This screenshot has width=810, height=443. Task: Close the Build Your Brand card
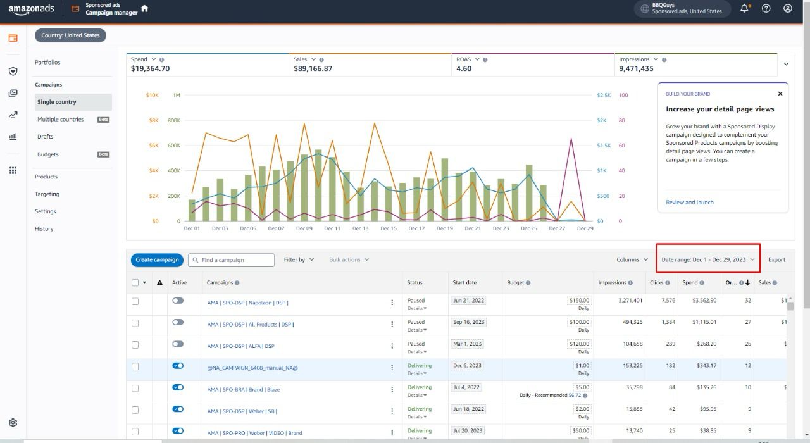780,94
